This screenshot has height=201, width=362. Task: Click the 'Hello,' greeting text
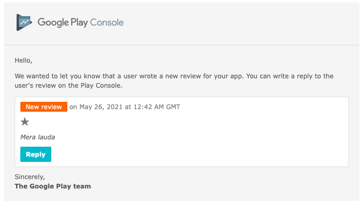(24, 61)
